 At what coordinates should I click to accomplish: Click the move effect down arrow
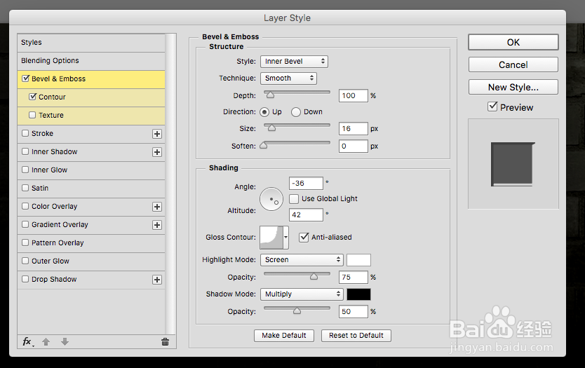pos(65,342)
